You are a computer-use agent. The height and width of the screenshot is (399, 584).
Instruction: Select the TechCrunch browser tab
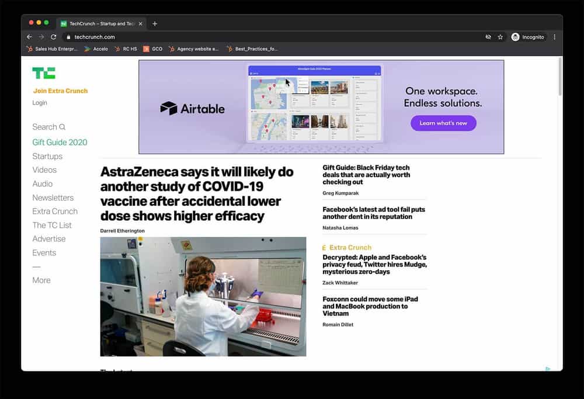[x=101, y=23]
